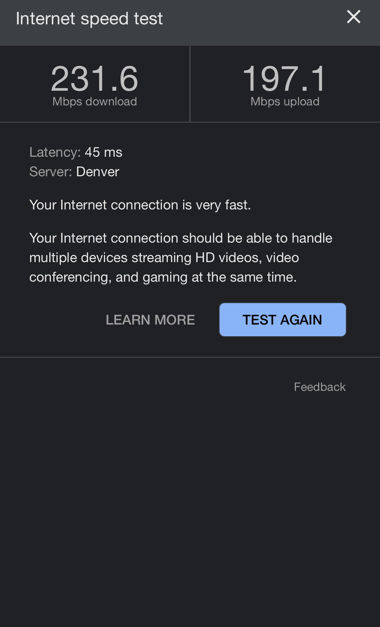Click the Denver server name
Screen dimensions: 380x627
98,172
